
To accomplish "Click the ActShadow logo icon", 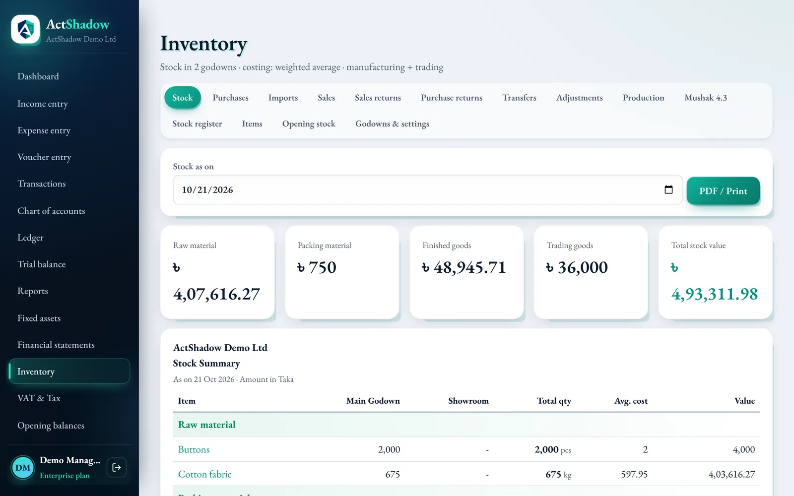I will coord(25,29).
